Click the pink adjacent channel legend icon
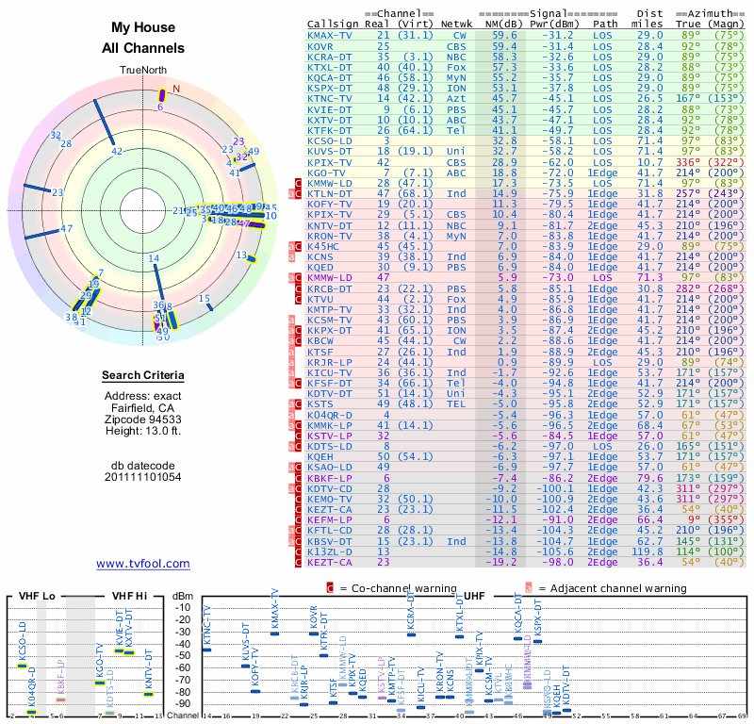 click(530, 587)
